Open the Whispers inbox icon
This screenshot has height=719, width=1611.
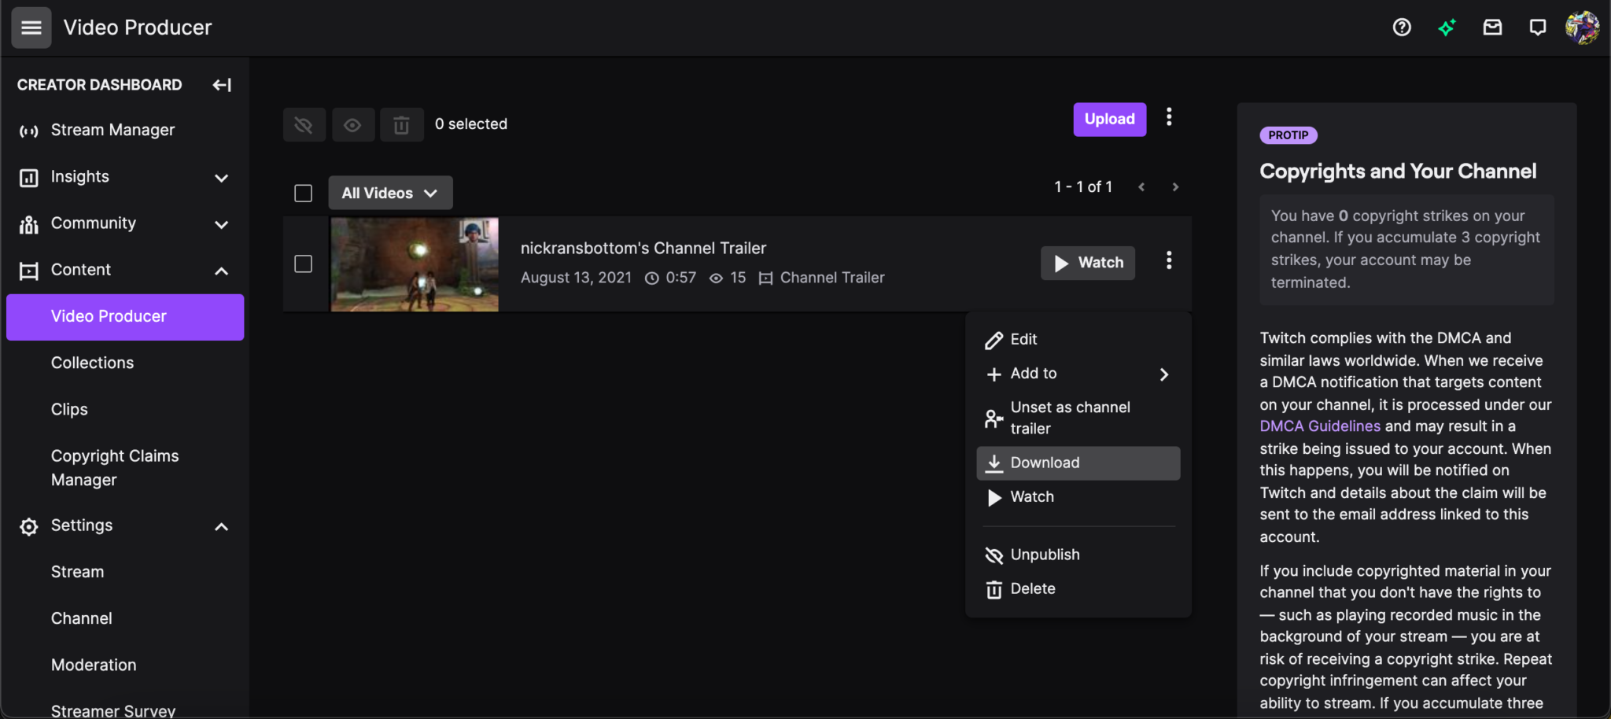1492,27
